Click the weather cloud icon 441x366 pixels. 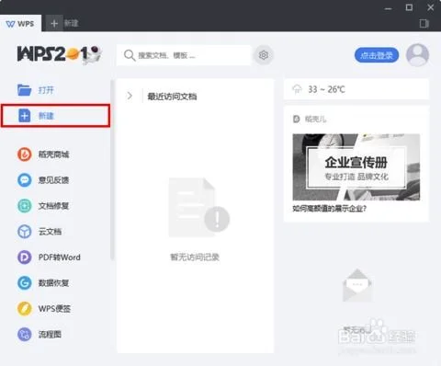pos(297,89)
